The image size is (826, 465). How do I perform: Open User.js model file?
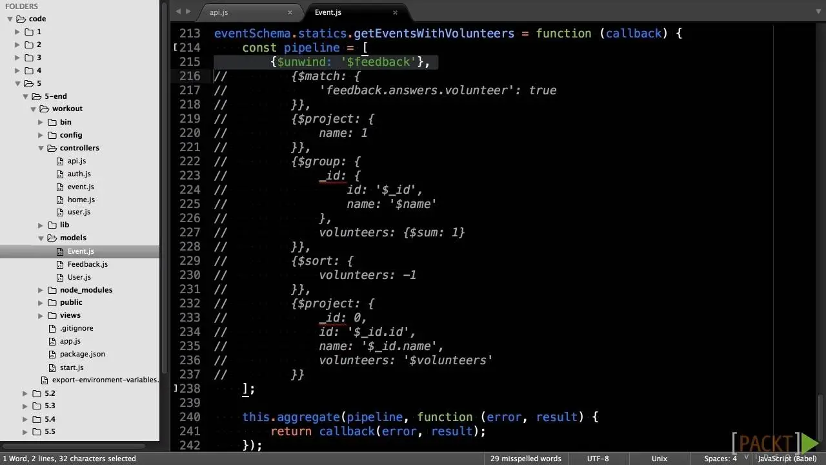[x=79, y=277]
